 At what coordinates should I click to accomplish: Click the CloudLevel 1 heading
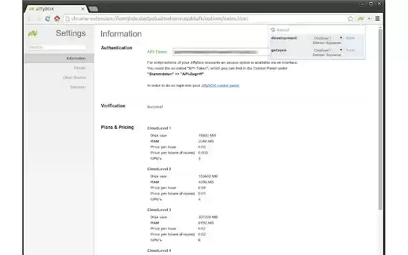click(x=159, y=128)
